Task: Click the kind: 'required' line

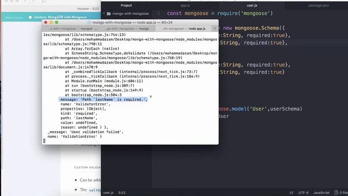Action: pyautogui.click(x=79, y=113)
